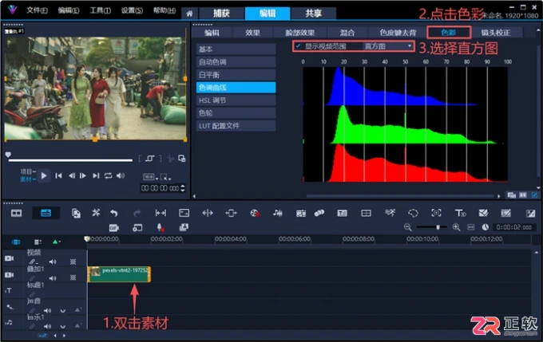Toggle transparency mode on video track

tap(73, 261)
